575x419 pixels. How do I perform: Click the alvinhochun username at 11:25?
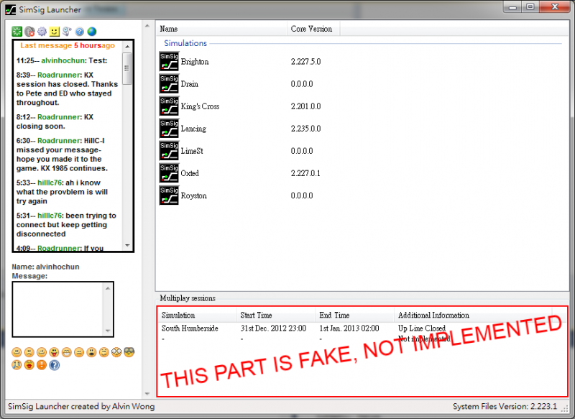63,60
